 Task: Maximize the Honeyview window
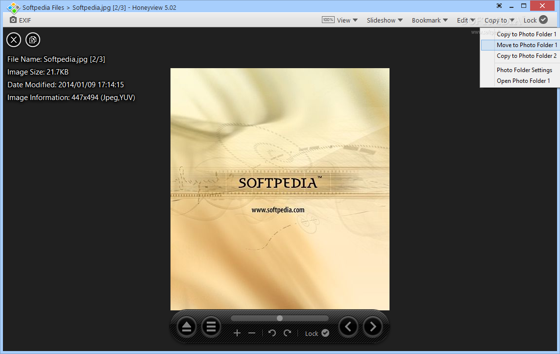[x=524, y=6]
